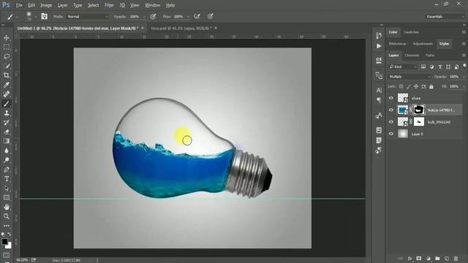Add a layer style fx
This screenshot has width=468, height=263.
pos(409,259)
